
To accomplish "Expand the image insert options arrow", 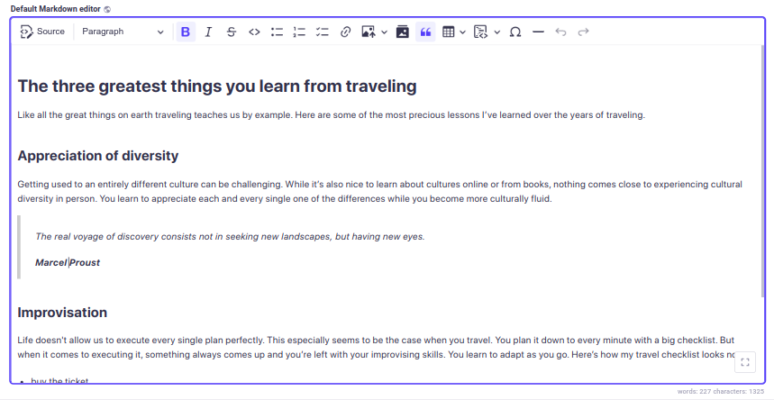I will pos(384,32).
